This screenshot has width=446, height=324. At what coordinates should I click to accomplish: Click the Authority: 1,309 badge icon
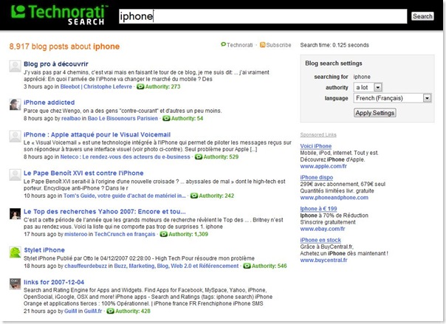(163, 234)
